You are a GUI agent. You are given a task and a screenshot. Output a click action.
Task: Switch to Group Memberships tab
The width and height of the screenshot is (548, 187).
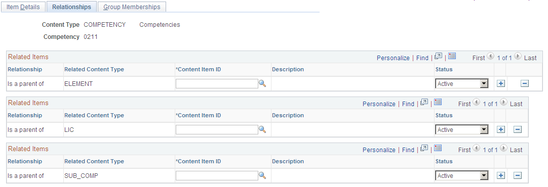click(x=132, y=7)
